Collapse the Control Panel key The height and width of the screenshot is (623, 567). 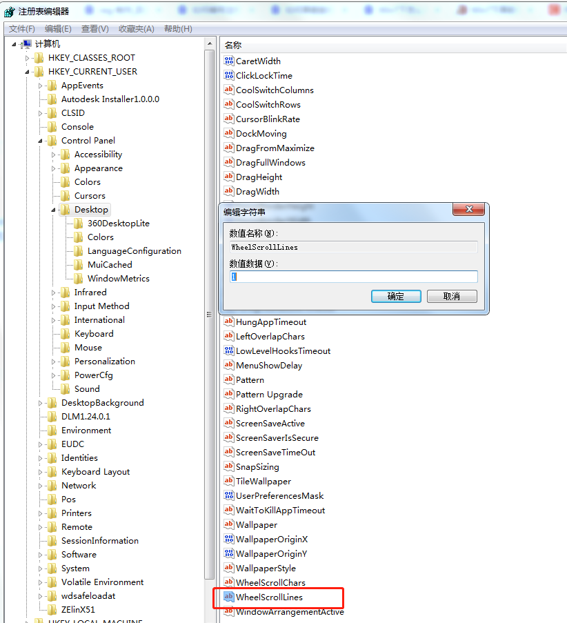(40, 141)
